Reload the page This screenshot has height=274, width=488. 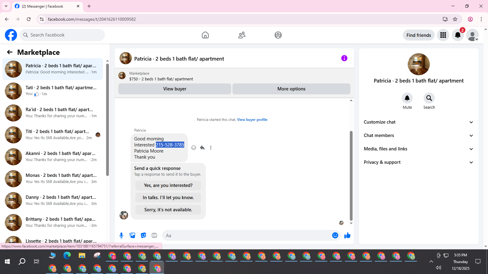click(x=29, y=19)
